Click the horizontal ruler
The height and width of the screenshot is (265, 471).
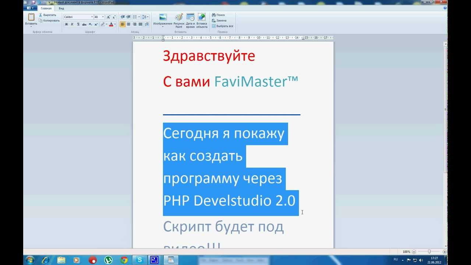pyautogui.click(x=233, y=38)
